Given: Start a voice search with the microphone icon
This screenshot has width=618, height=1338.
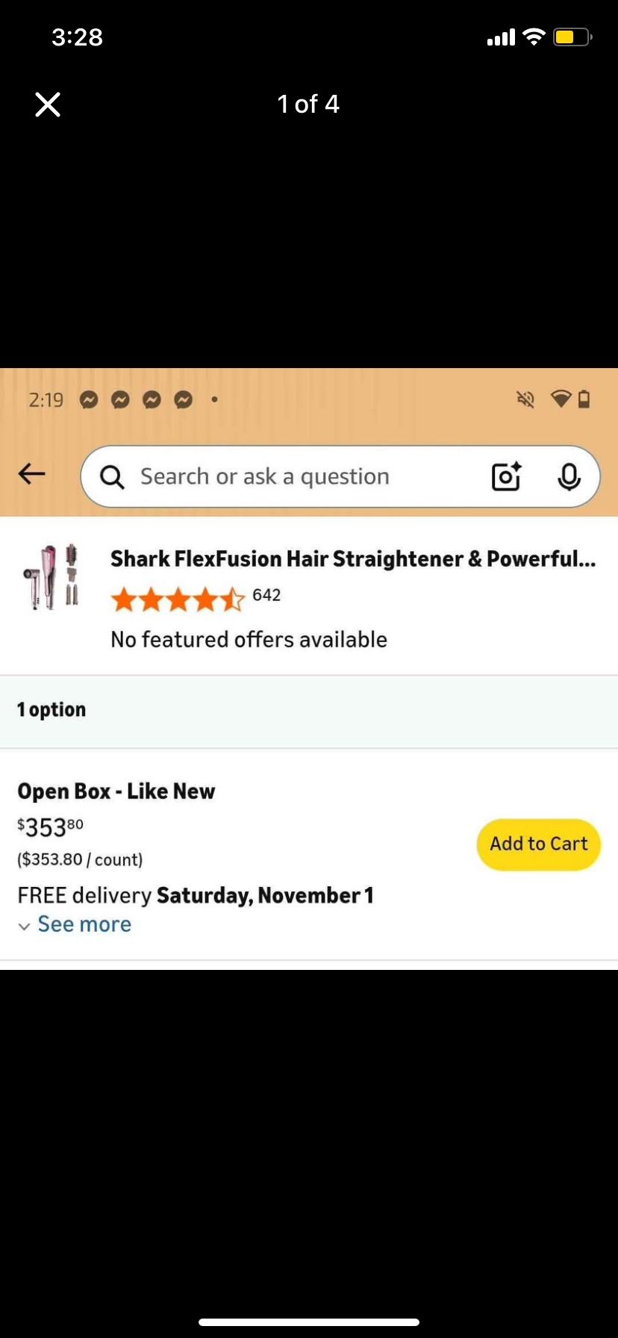Looking at the screenshot, I should pos(569,476).
